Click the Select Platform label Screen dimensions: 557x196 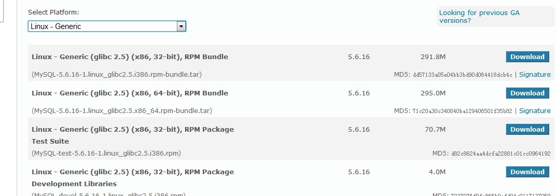click(x=53, y=12)
